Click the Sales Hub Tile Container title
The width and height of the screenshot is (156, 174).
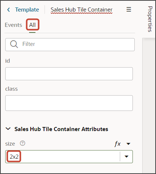click(x=81, y=10)
